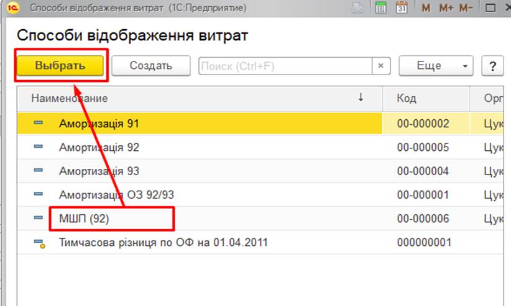Screen dimensions: 511x306
Task: Open the calendar icon showing 31
Action: click(401, 8)
